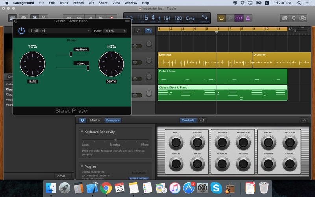
Task: Turn the DRIVE knob
Action: 176,164
